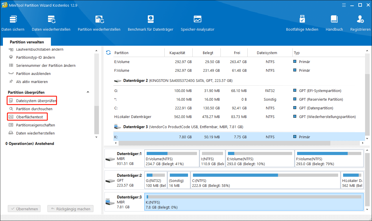372x221 pixels.
Task: Select the *: reserved partition row
Action: pyautogui.click(x=239, y=99)
